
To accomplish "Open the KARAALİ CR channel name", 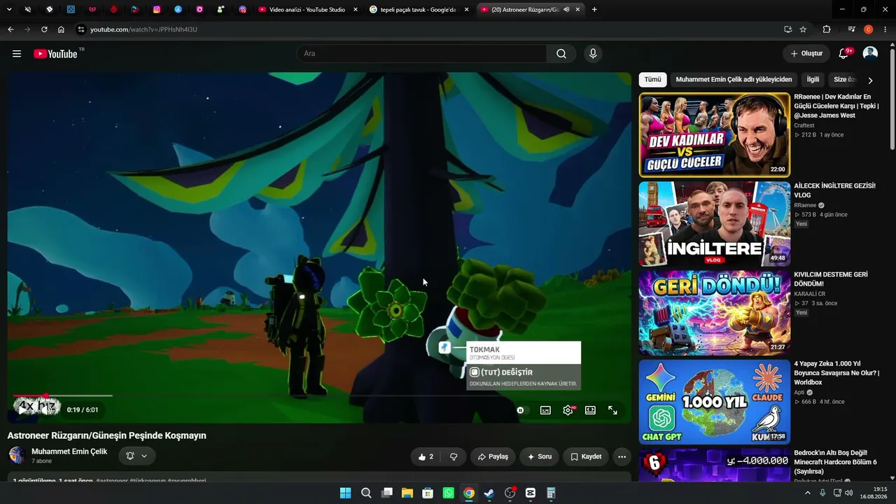I will pos(809,294).
